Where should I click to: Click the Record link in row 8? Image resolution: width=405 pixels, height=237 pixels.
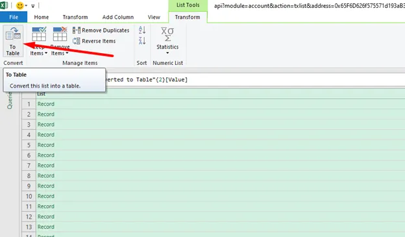pos(45,176)
